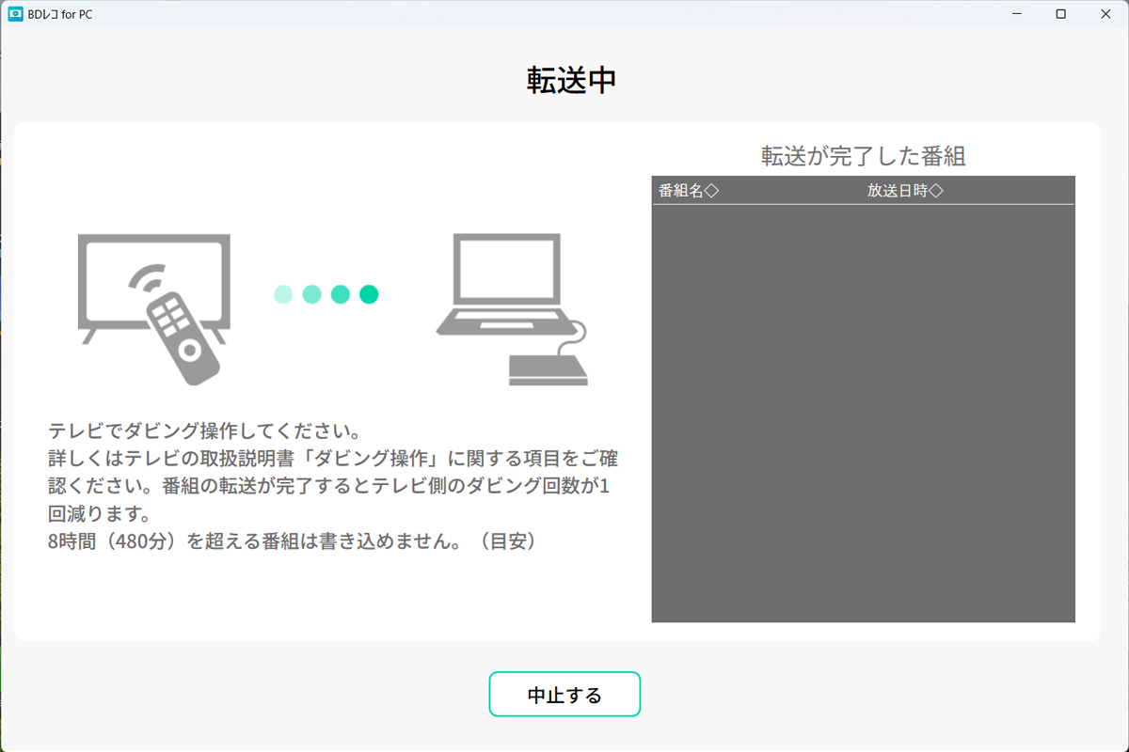1129x752 pixels.
Task: Close the BDレコ for PC window
Action: coord(1105,14)
